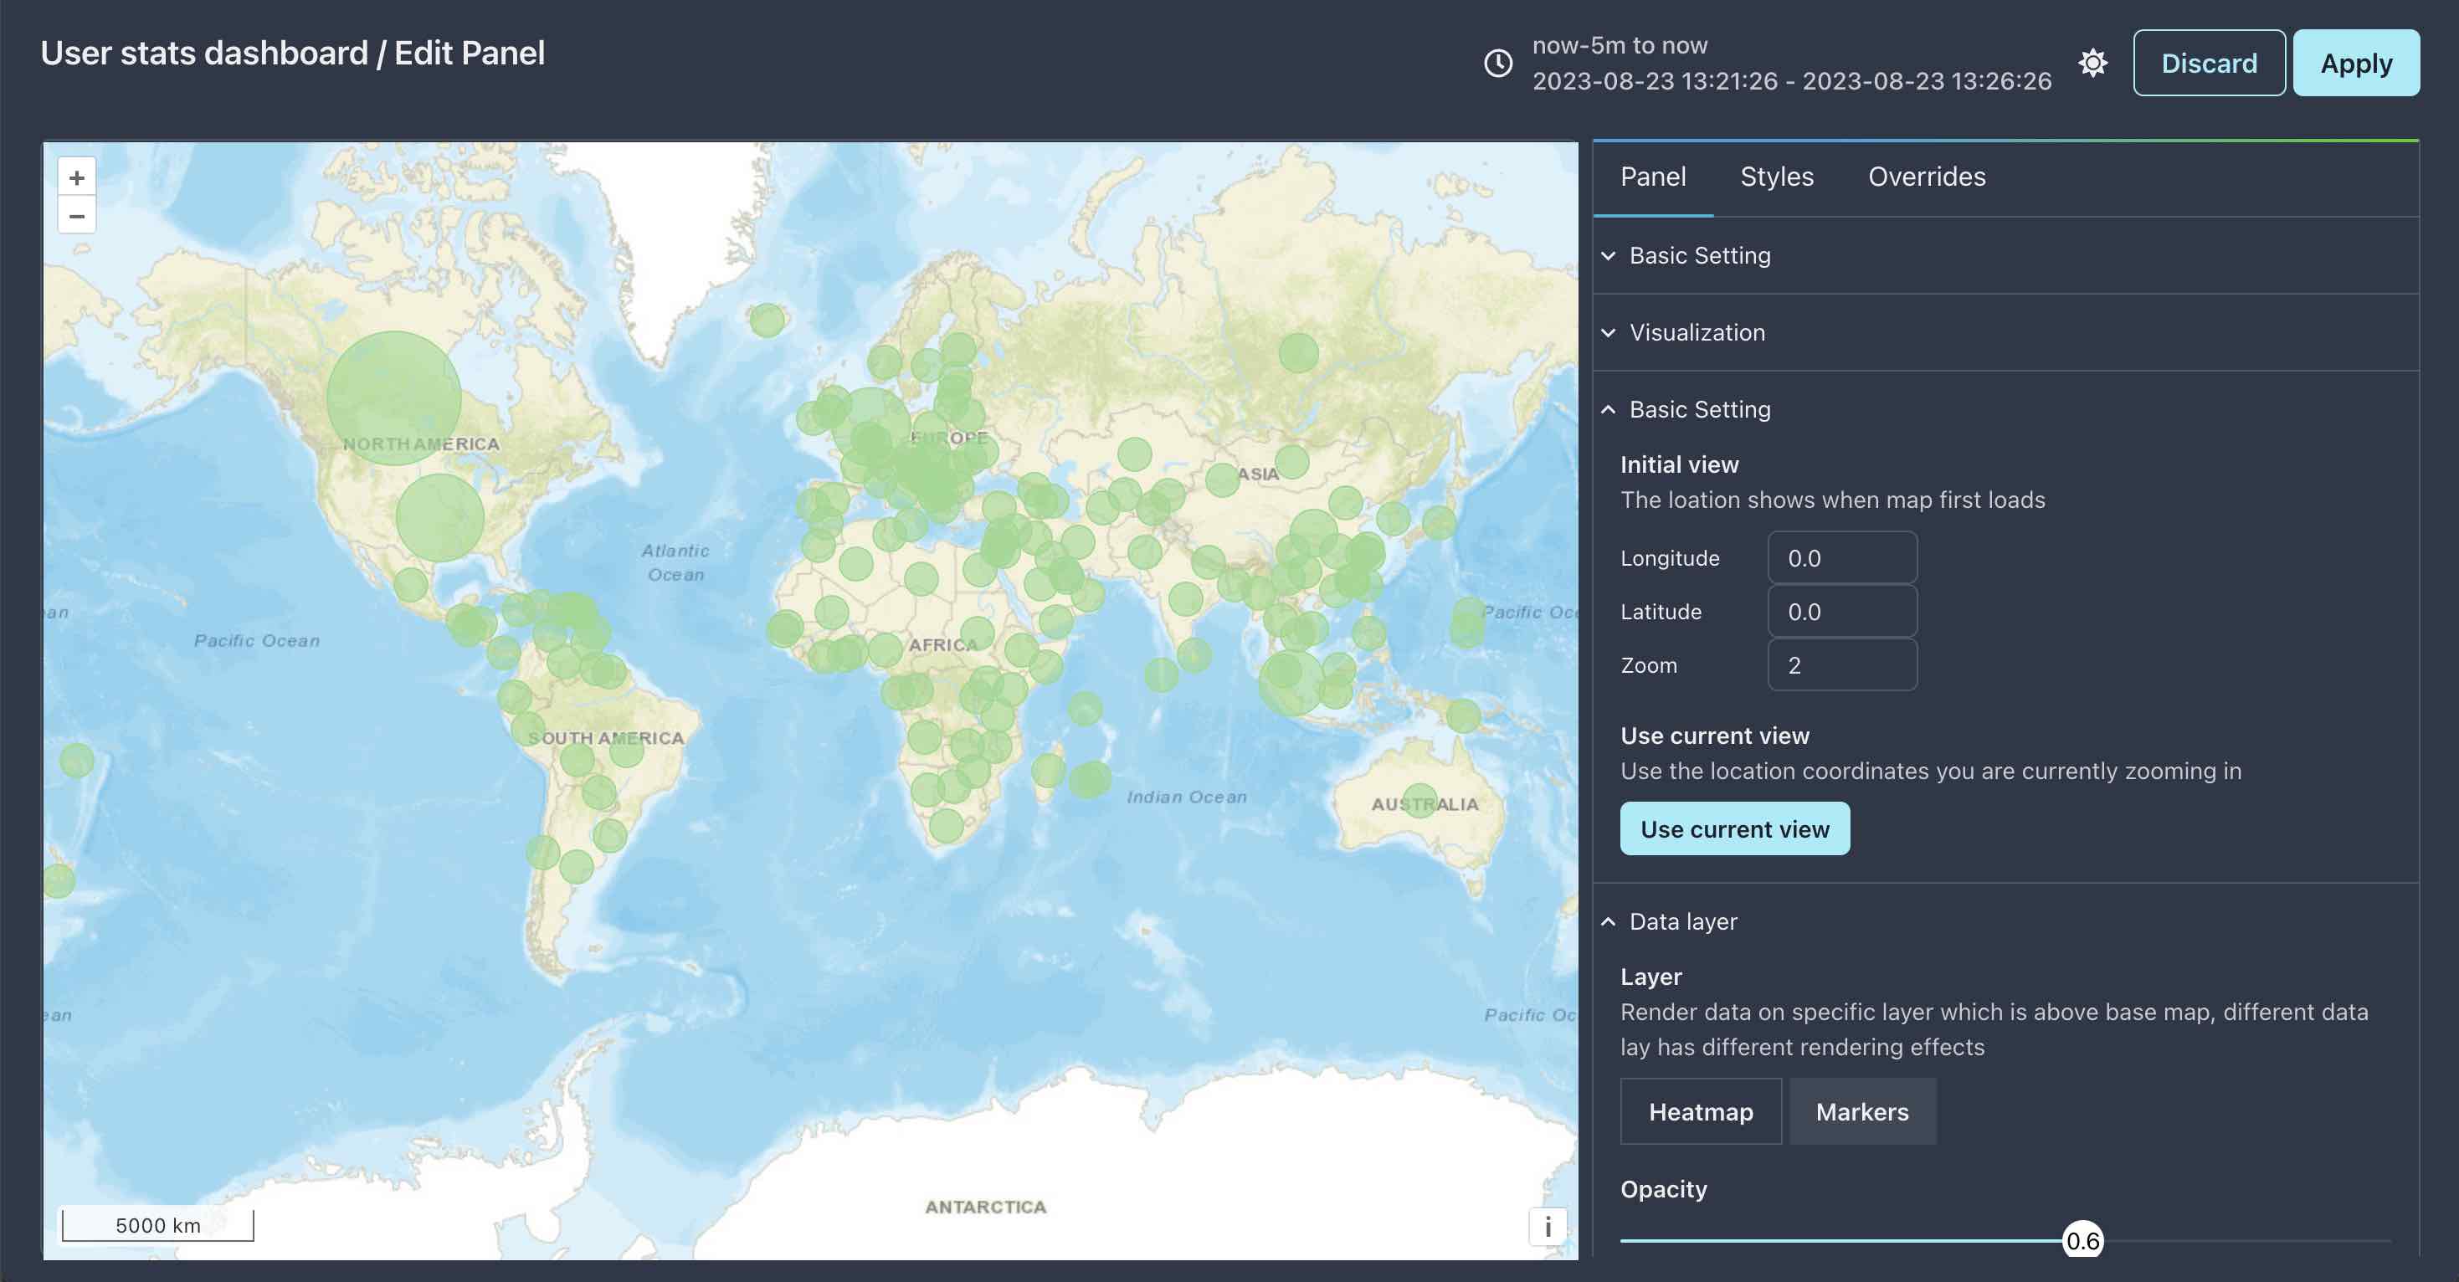The image size is (2459, 1282).
Task: Click the Use current view button
Action: (x=1733, y=827)
